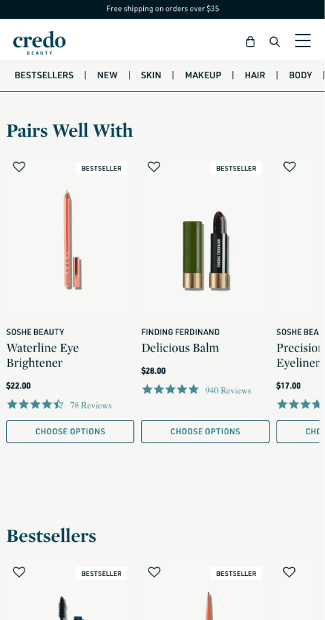Viewport: 325px width, 620px height.
Task: Open the MAKEUP navigation menu item
Action: tap(203, 75)
